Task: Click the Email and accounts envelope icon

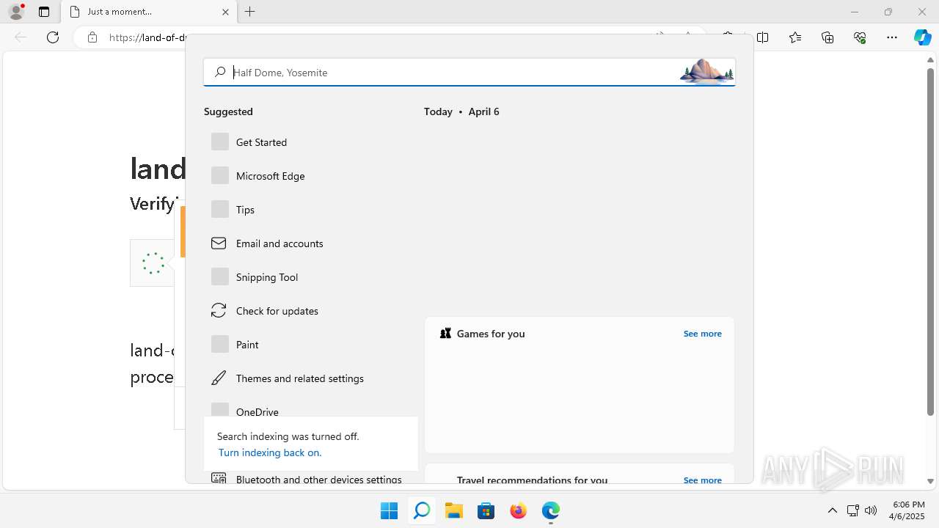Action: tap(219, 243)
